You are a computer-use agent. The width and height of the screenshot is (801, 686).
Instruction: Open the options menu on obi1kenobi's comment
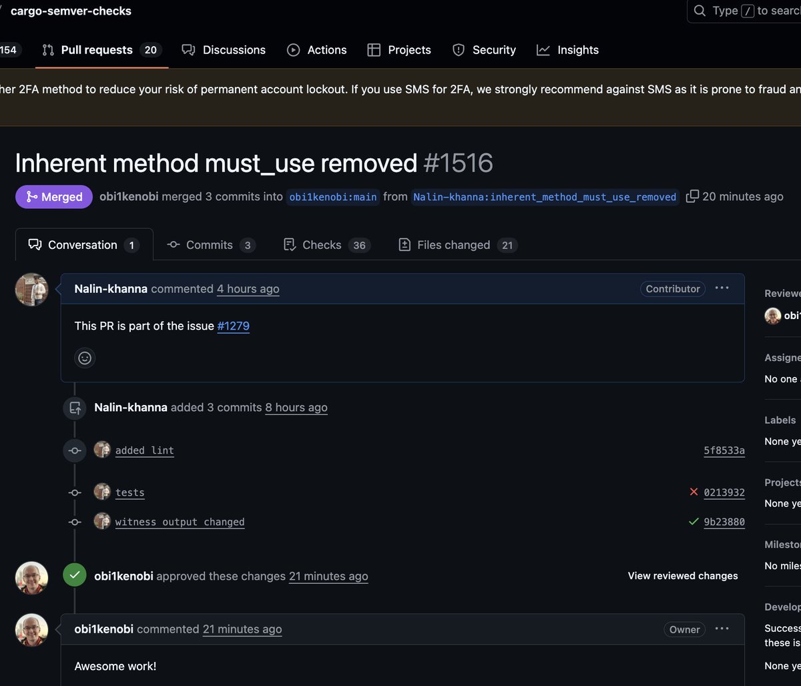coord(722,629)
